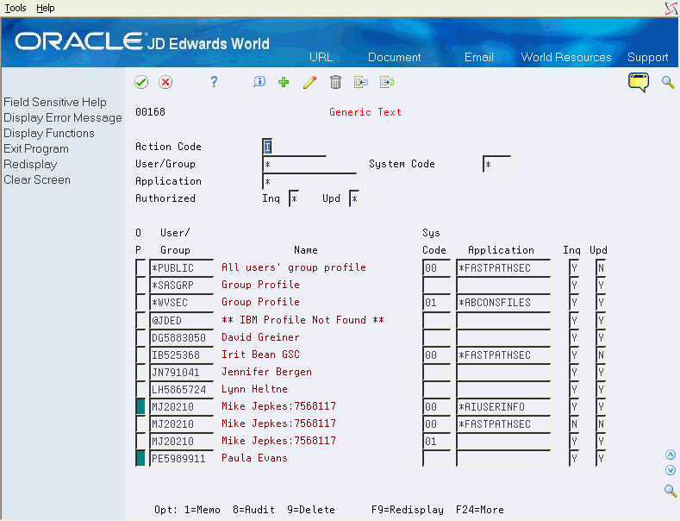The image size is (680, 521).
Task: Click the import arrow toolbar icon
Action: (x=361, y=82)
